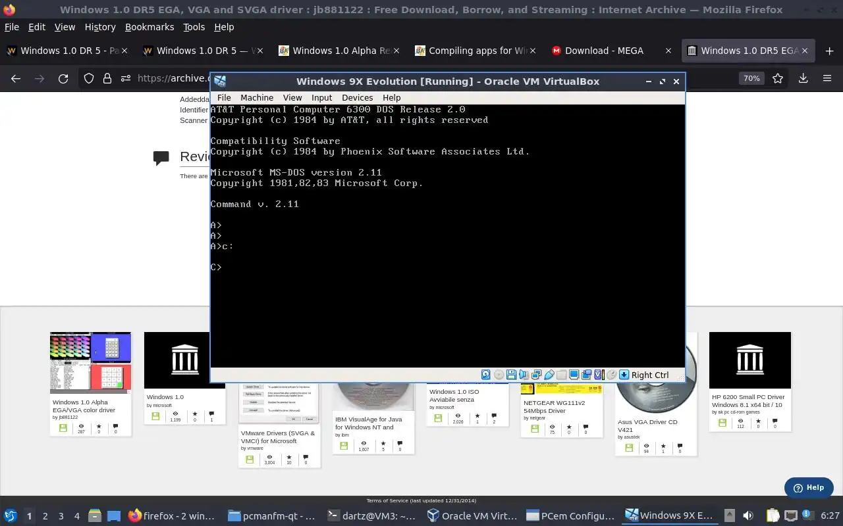Click the site padlock security icon

click(107, 78)
